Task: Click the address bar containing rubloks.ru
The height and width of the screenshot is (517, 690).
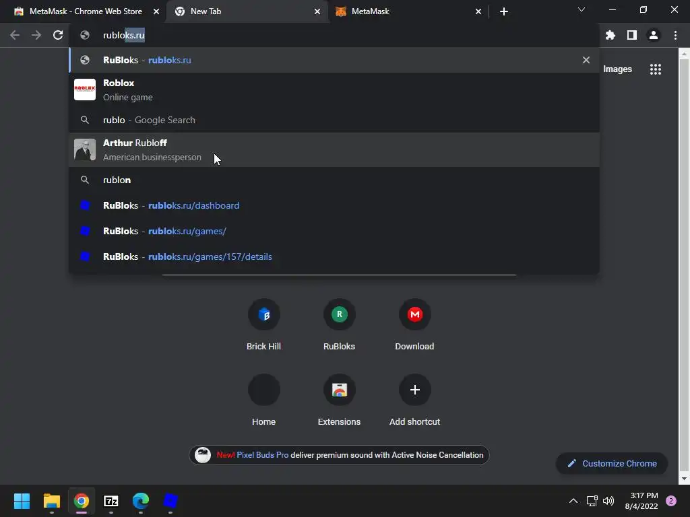Action: (x=334, y=35)
